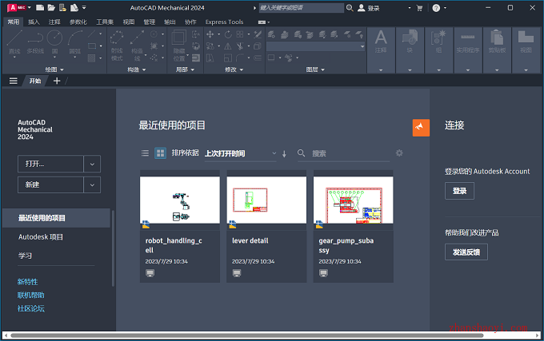544x341 pixels.
Task: Open the layer selection combo box
Action: point(315,46)
